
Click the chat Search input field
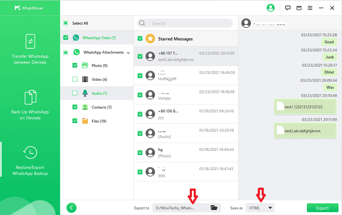point(188,24)
